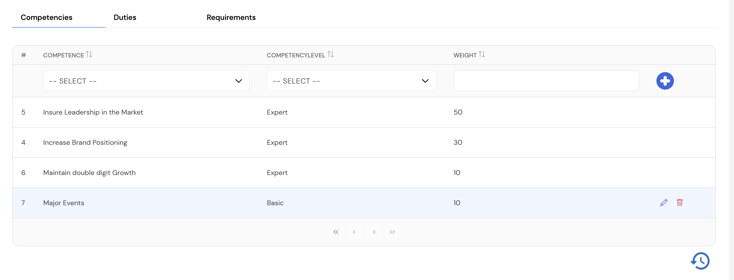734x280 pixels.
Task: Click the WEIGHT column header
Action: pyautogui.click(x=465, y=55)
